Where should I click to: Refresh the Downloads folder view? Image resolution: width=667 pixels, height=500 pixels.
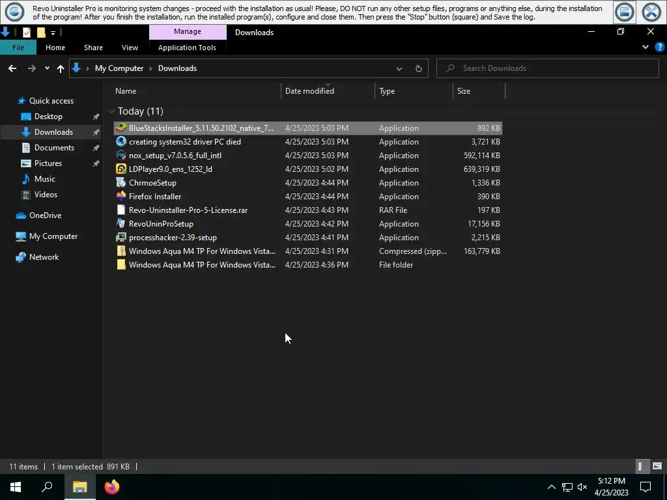point(419,68)
